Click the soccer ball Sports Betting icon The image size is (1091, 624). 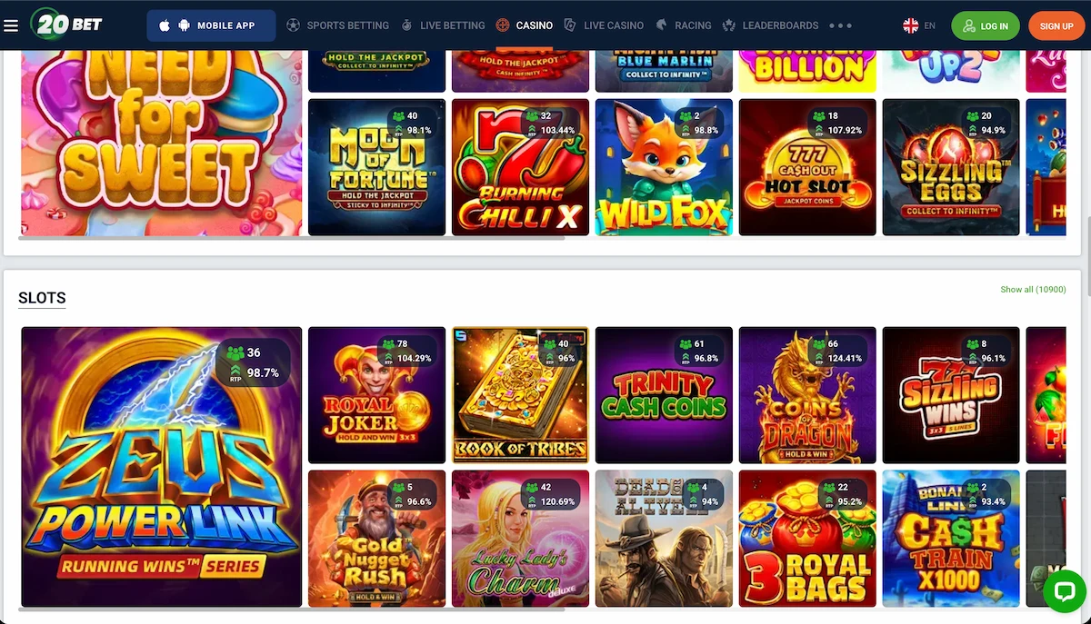(293, 25)
